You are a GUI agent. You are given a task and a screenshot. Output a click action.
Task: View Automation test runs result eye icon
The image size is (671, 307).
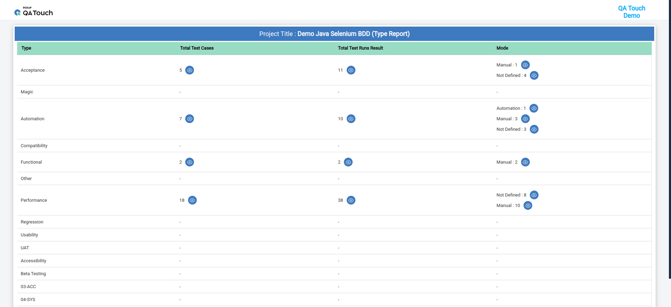point(351,119)
